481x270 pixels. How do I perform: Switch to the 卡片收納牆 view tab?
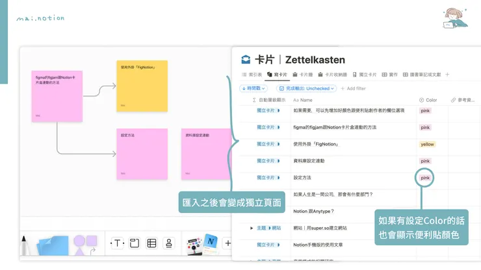point(332,75)
